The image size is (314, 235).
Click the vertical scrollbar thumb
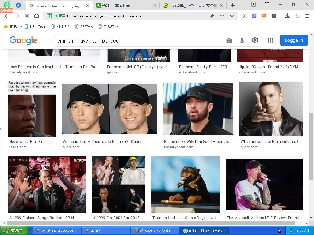311,146
